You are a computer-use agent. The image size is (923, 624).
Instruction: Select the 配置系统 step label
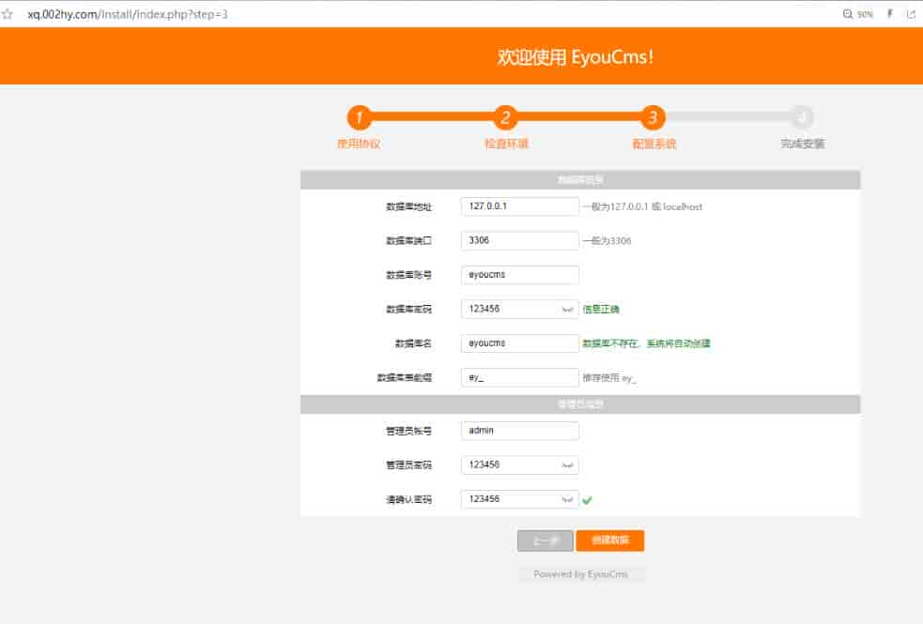click(x=654, y=144)
